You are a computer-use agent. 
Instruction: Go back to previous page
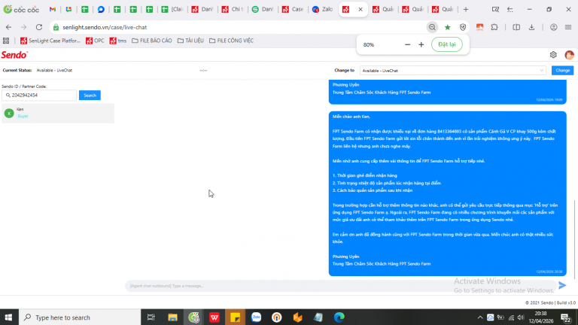[8, 27]
